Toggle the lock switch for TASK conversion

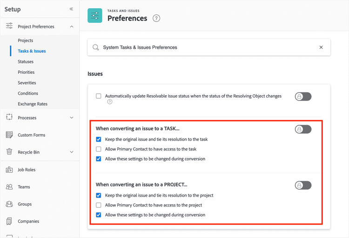tap(303, 129)
